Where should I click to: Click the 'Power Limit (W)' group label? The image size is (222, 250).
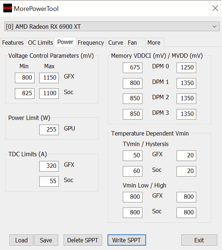coord(29,118)
